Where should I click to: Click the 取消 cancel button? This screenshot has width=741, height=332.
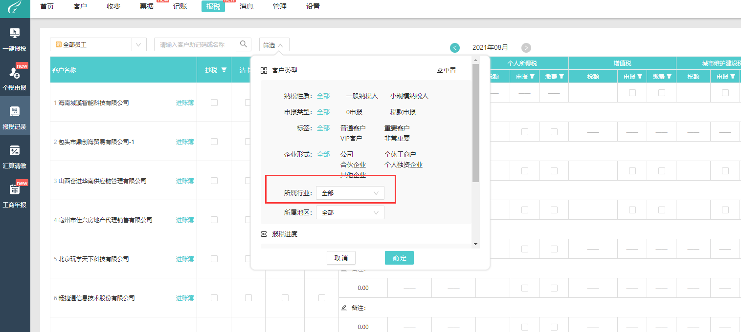click(x=341, y=258)
